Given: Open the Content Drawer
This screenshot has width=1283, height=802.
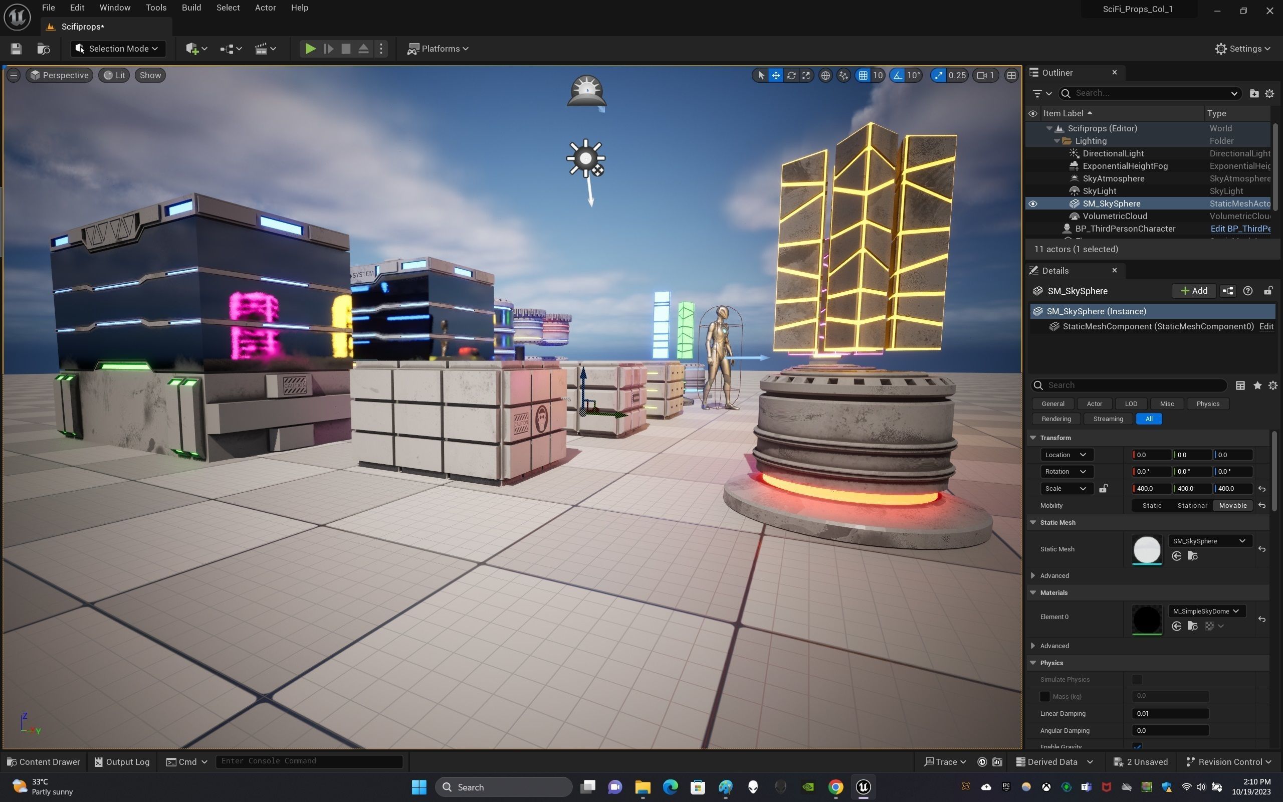Looking at the screenshot, I should (x=44, y=762).
